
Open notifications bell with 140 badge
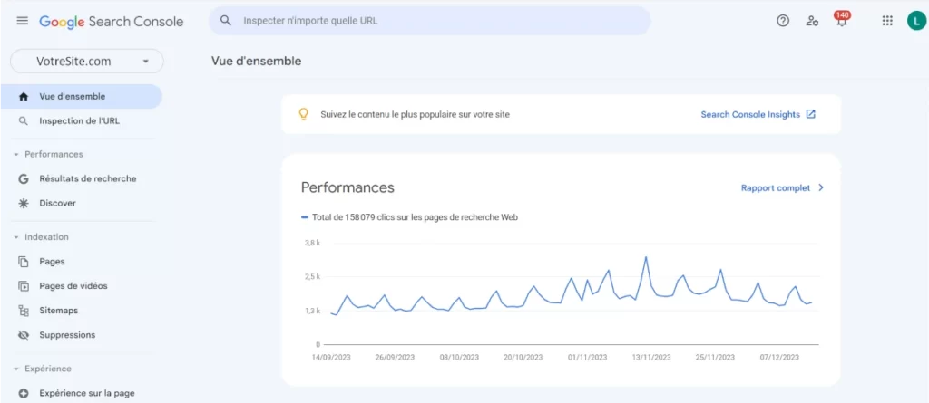point(841,20)
